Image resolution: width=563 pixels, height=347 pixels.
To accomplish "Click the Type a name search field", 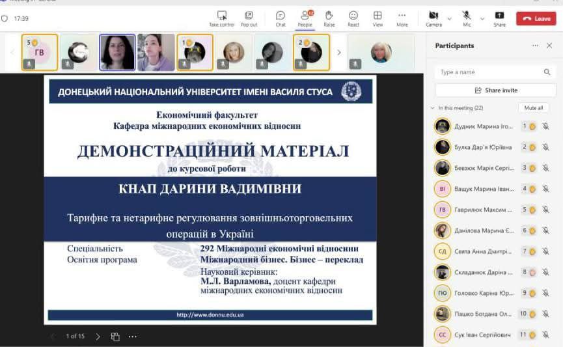I will point(495,72).
